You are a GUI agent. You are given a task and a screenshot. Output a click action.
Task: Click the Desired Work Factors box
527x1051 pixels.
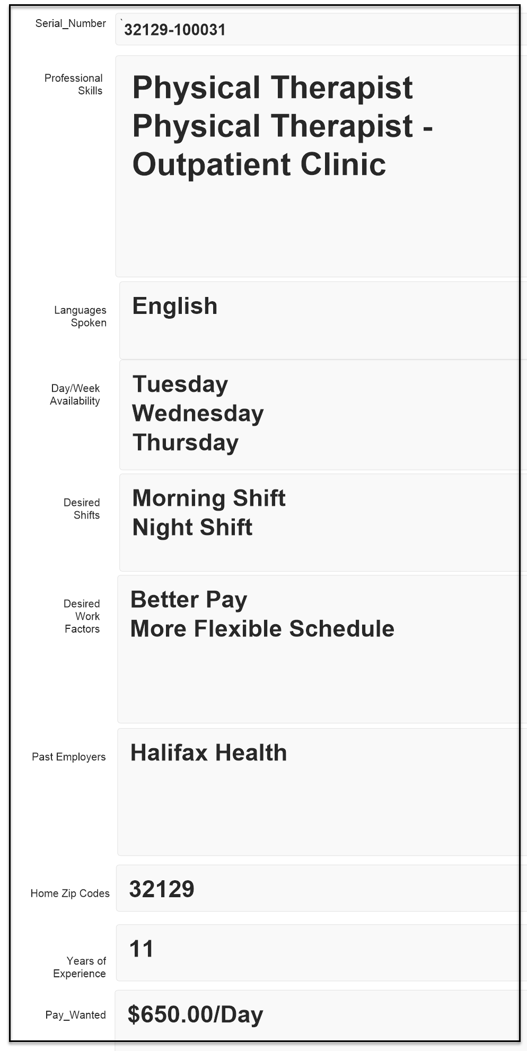click(318, 649)
